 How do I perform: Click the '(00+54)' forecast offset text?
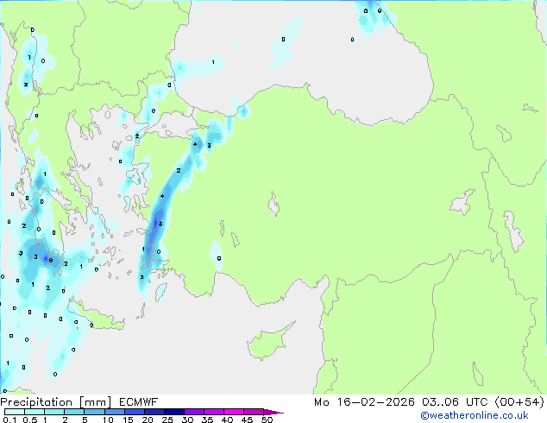tap(519, 402)
